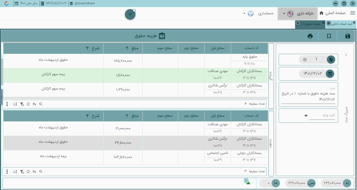The image size is (357, 190).
Task: Click the بد debit total badge
Action: click(347, 183)
